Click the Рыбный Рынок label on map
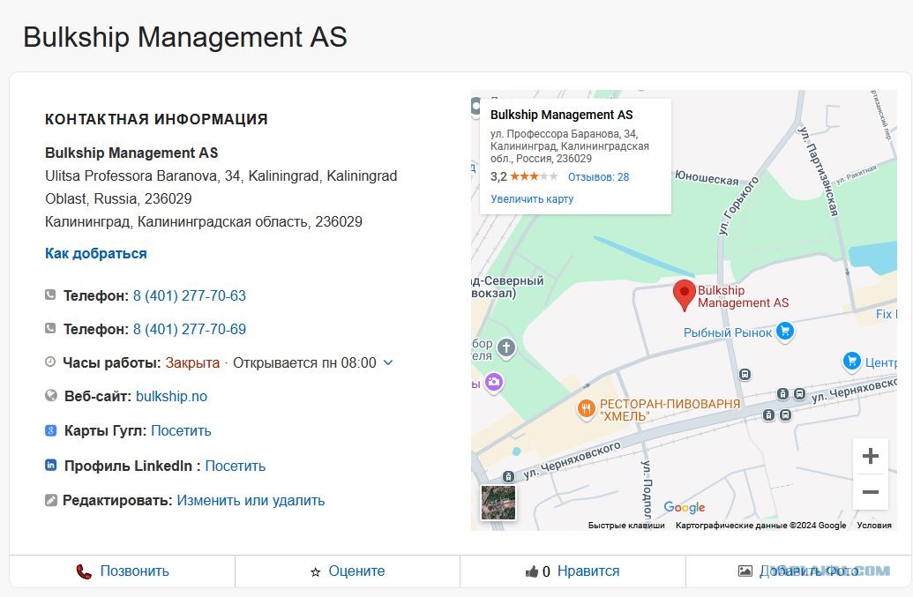Image resolution: width=913 pixels, height=597 pixels. point(727,332)
